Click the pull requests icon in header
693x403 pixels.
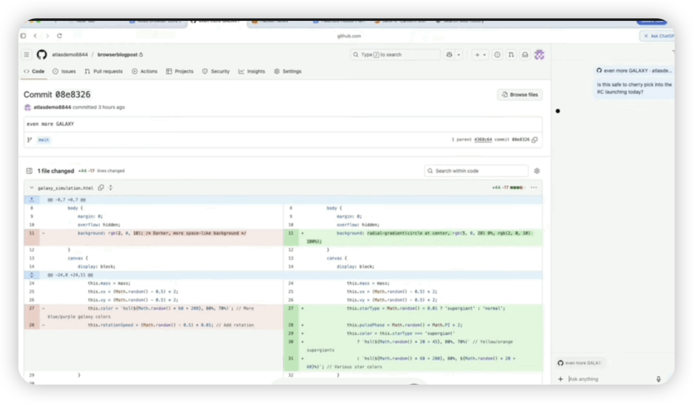511,54
